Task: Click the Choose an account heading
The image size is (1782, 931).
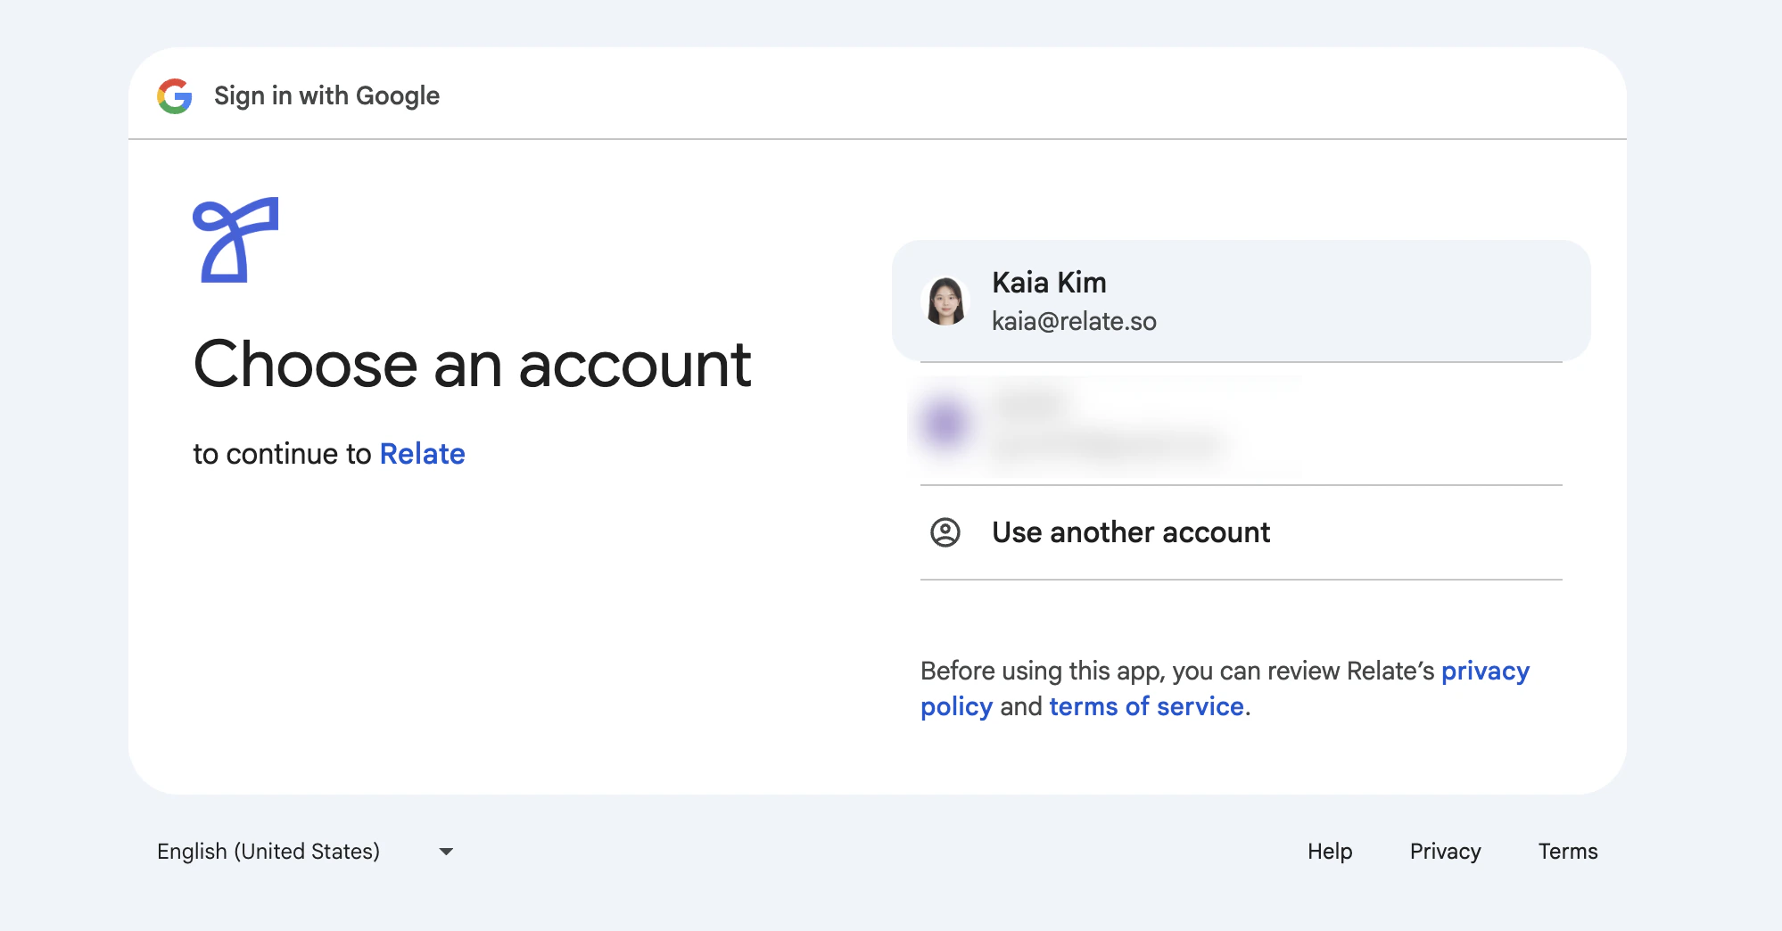Action: click(x=473, y=365)
